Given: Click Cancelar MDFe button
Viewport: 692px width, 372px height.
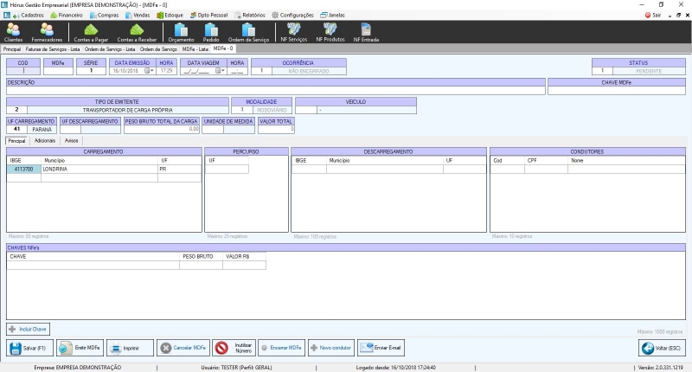Looking at the screenshot, I should coord(183,348).
